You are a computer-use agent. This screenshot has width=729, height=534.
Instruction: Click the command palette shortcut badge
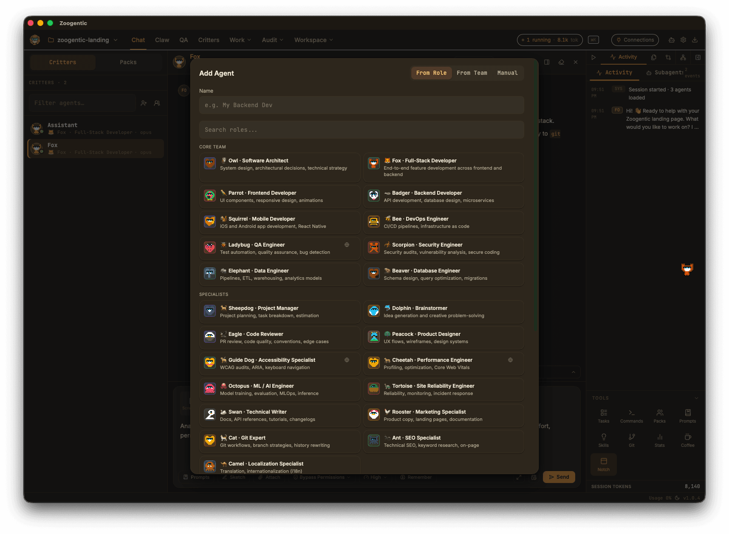pyautogui.click(x=593, y=40)
